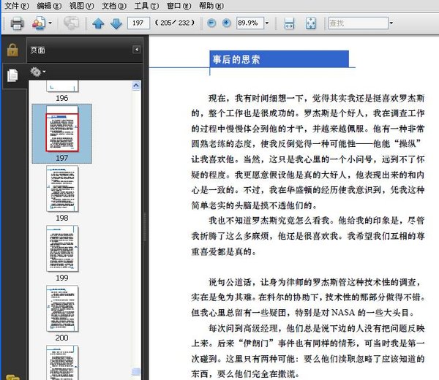Click the zoom in plus button
This screenshot has width=439, height=380.
coord(226,23)
